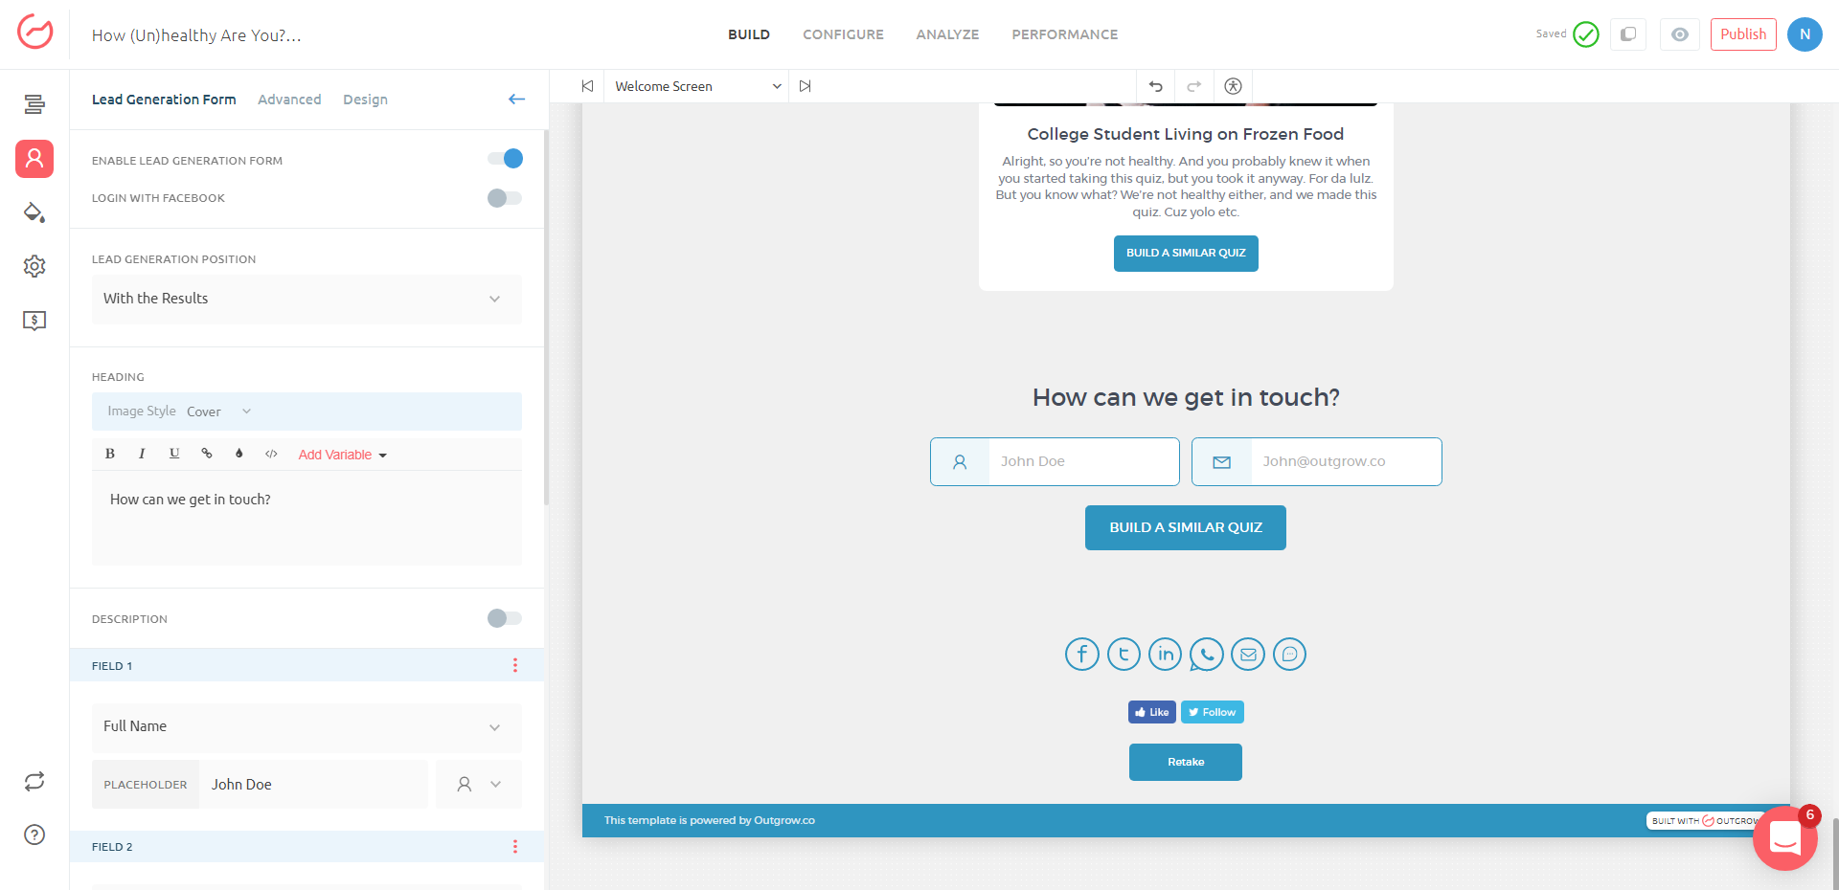Open the settings gear sidebar icon
The image size is (1839, 890).
click(34, 266)
